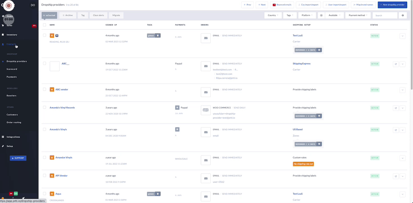The width and height of the screenshot is (413, 203).
Task: Open external link icon for Amanda's Vinyls
Action: click(x=395, y=130)
